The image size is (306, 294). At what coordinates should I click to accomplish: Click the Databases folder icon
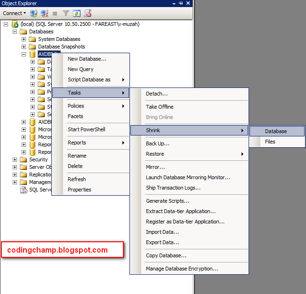23,32
